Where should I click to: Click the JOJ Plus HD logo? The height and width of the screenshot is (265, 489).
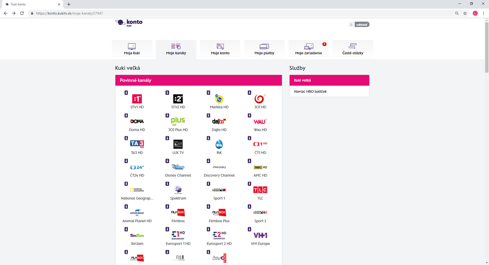pos(178,122)
